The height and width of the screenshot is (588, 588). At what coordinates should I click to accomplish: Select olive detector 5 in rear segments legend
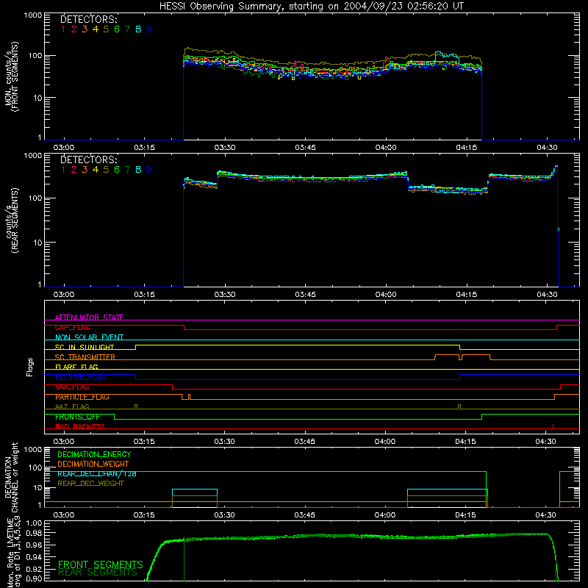tap(106, 170)
